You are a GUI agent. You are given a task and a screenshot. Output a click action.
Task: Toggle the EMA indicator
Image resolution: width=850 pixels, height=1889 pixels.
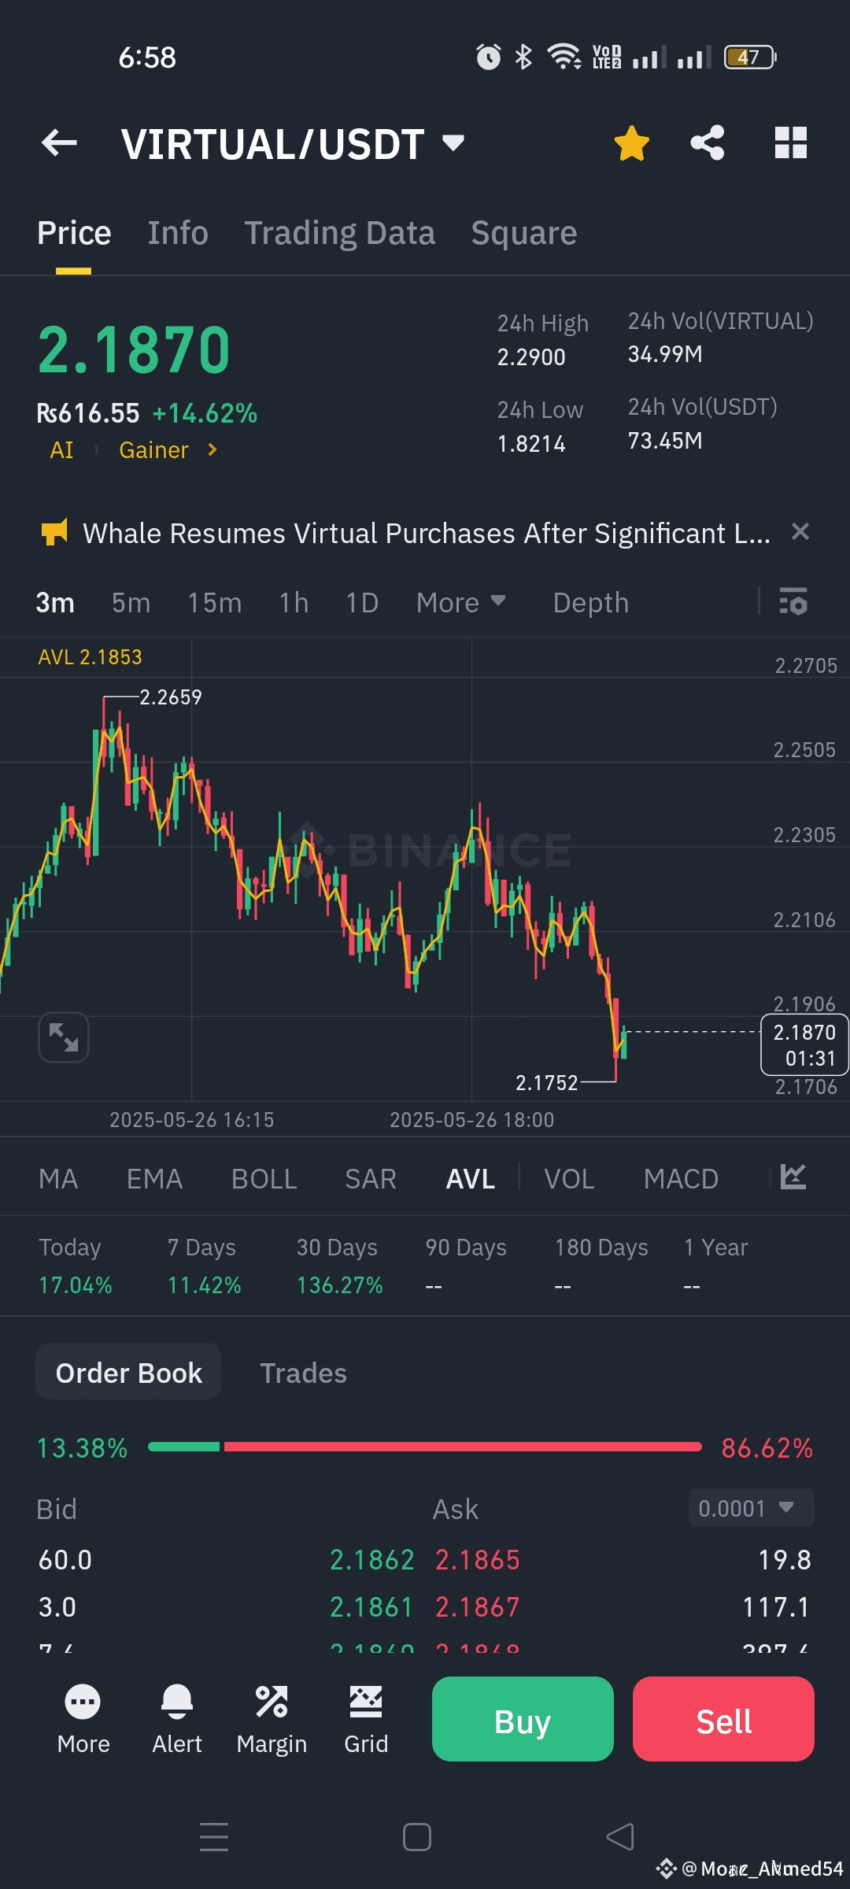[x=154, y=1179]
